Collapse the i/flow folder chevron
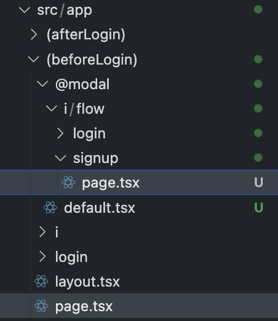Screen dimensions: 278x321 (52, 109)
